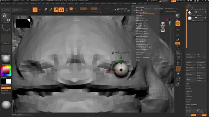Select the V1 visibility set
209x117 pixels.
pyautogui.click(x=187, y=10)
